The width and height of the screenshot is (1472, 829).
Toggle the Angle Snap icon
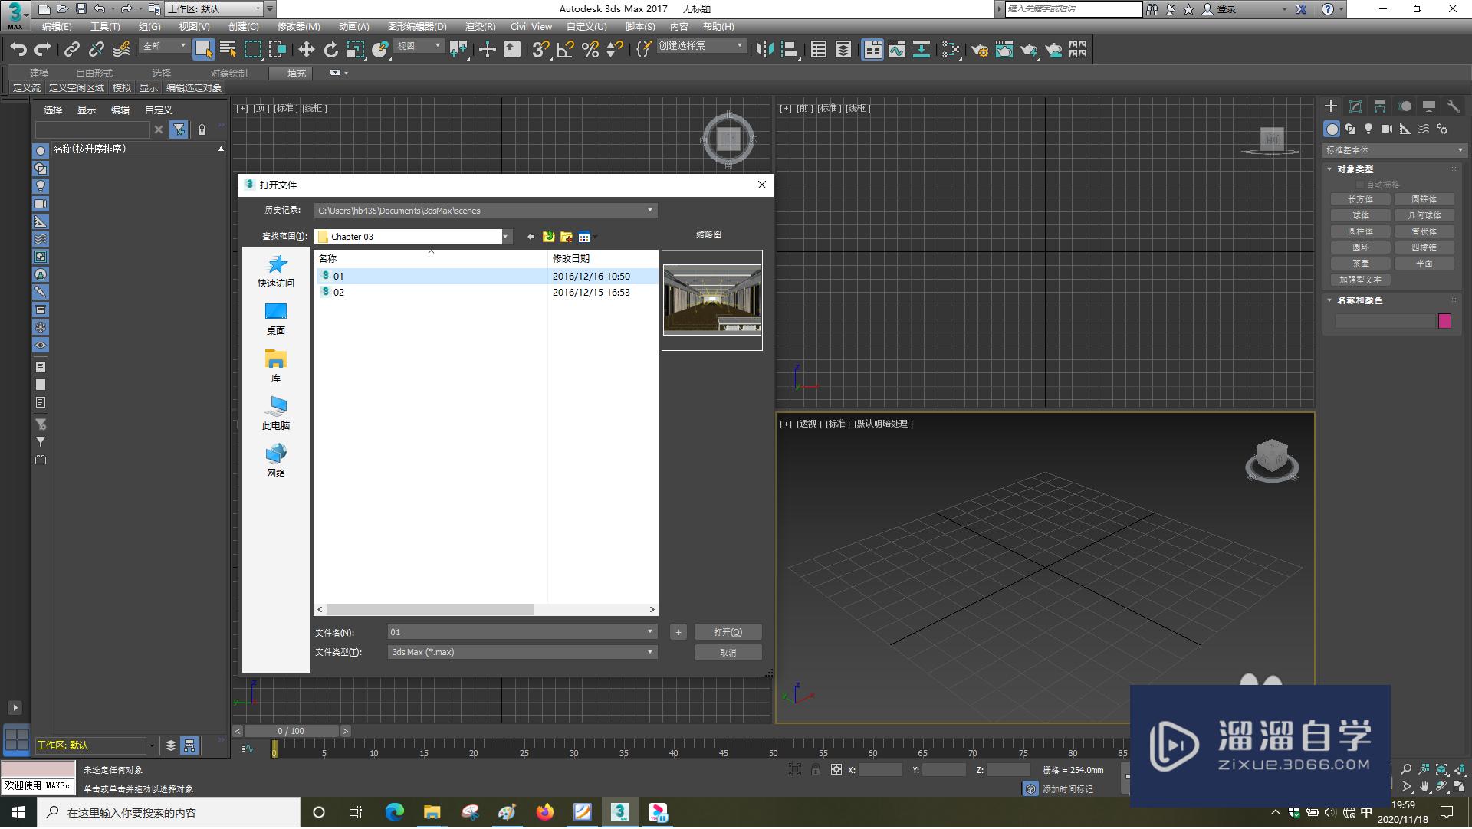566,50
